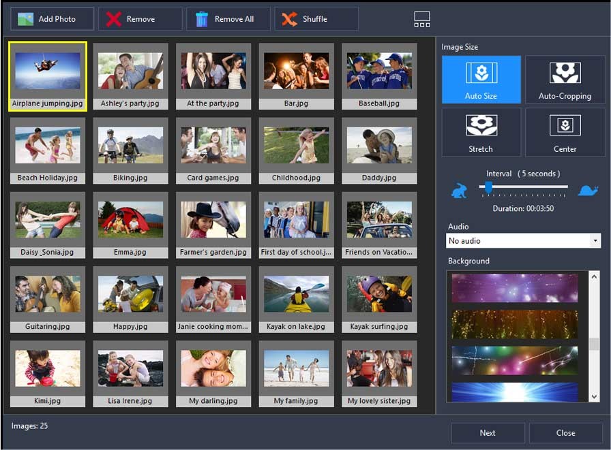Click the Next button
611x450 pixels.
click(x=488, y=433)
